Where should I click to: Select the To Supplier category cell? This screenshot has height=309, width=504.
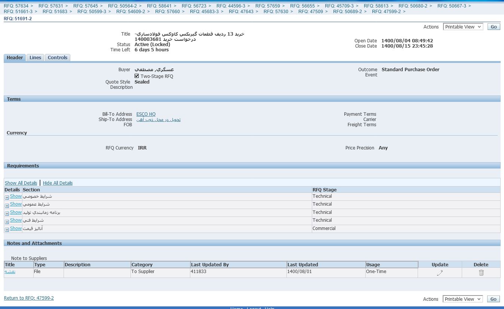[160, 273]
